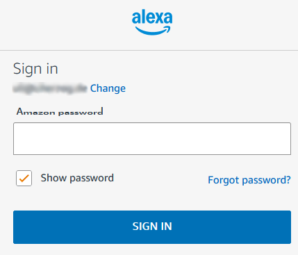Viewport: 298px width, 255px height.
Task: Click the header area around the alexa logo
Action: 149,25
